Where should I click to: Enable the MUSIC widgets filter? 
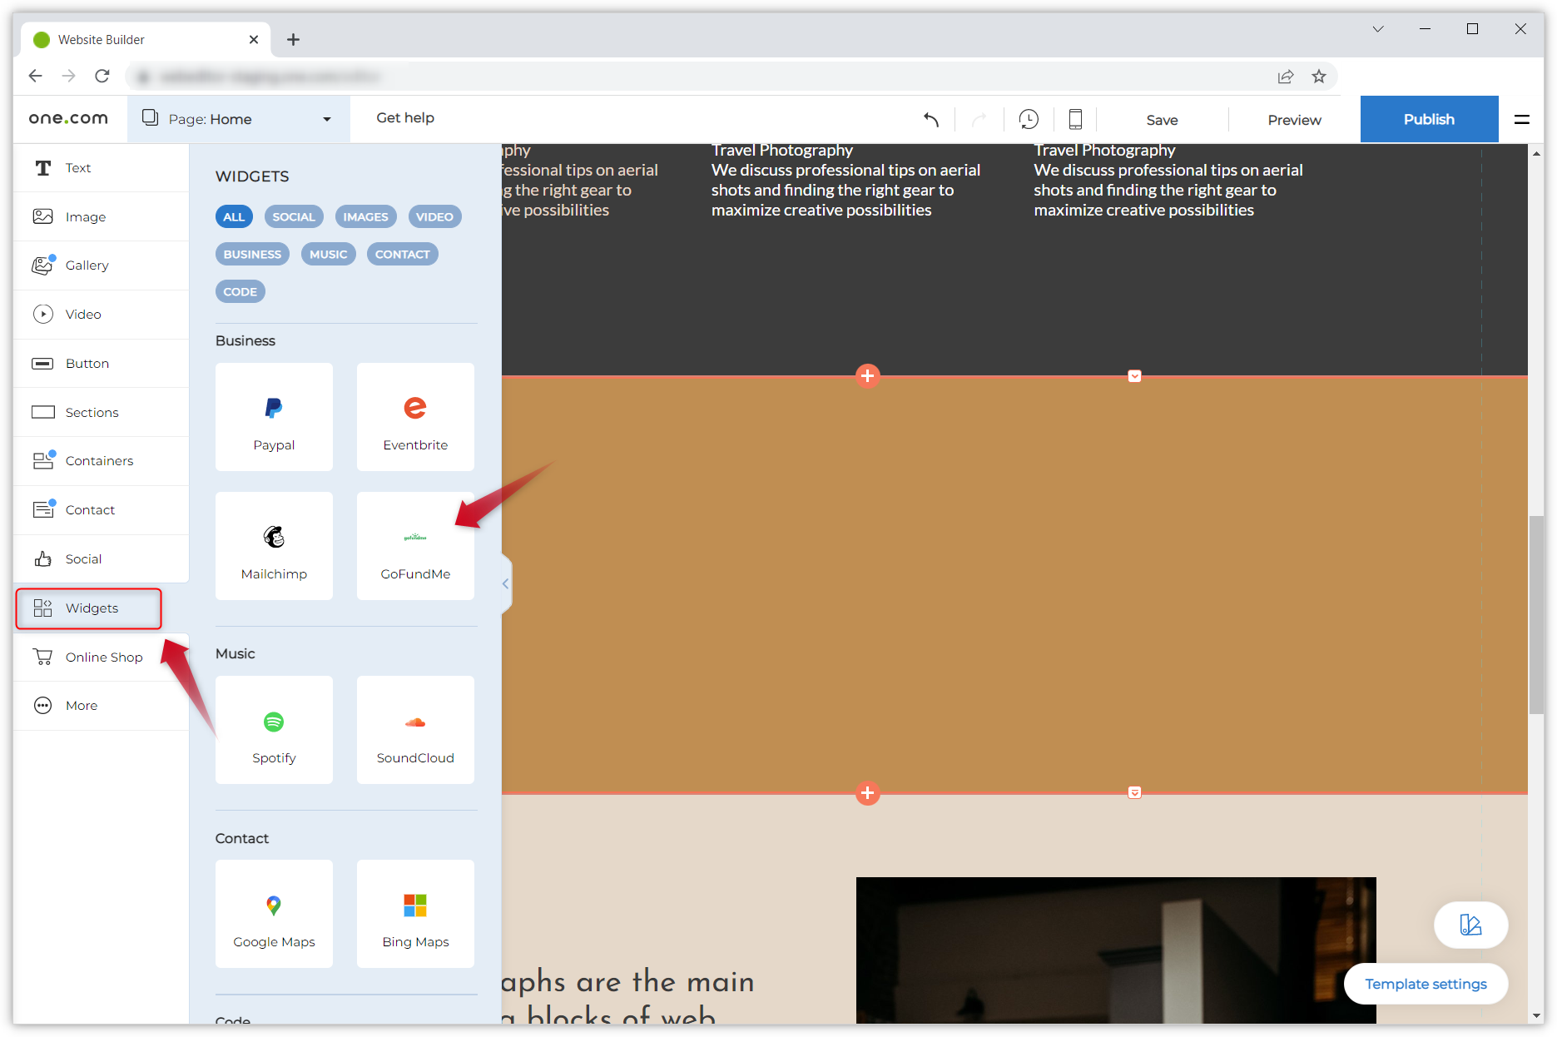[328, 254]
